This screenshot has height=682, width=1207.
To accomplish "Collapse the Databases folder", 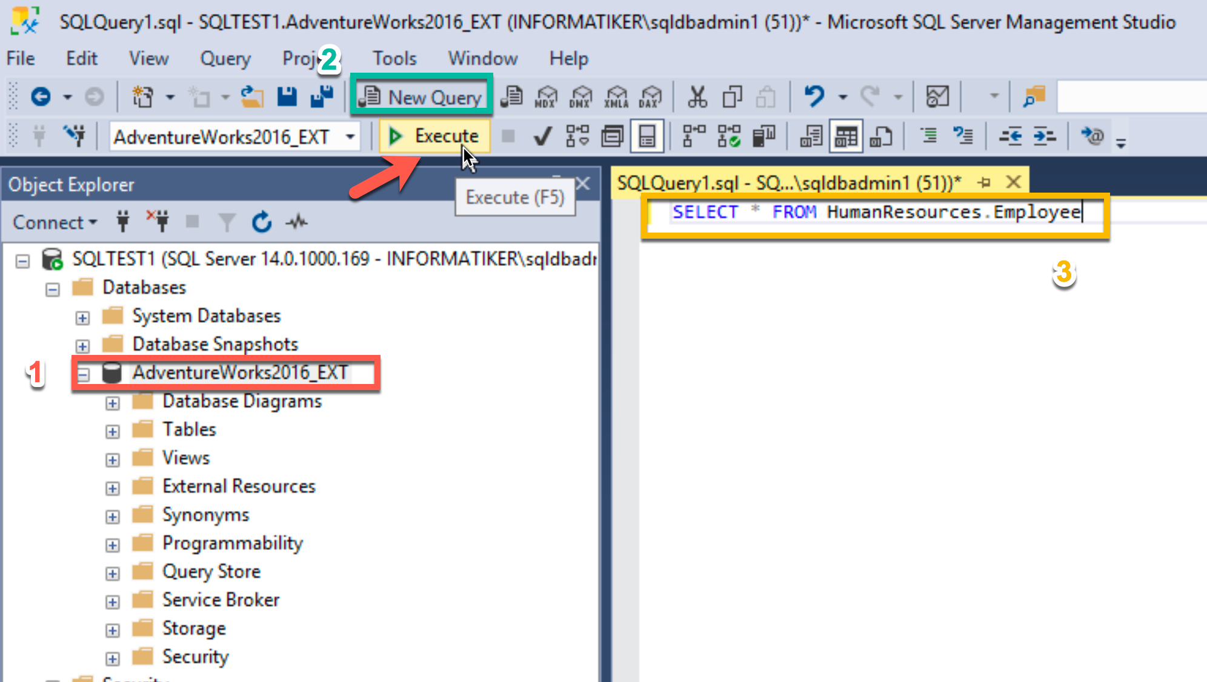I will click(53, 290).
